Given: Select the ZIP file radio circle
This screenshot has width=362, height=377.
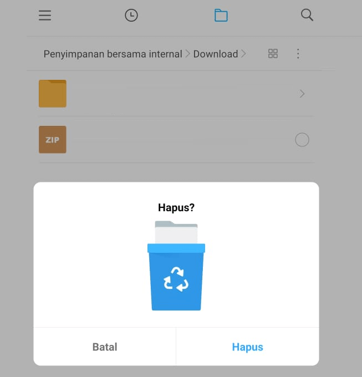Looking at the screenshot, I should [x=302, y=140].
